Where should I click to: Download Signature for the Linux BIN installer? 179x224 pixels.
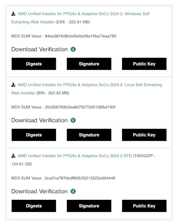click(x=89, y=135)
